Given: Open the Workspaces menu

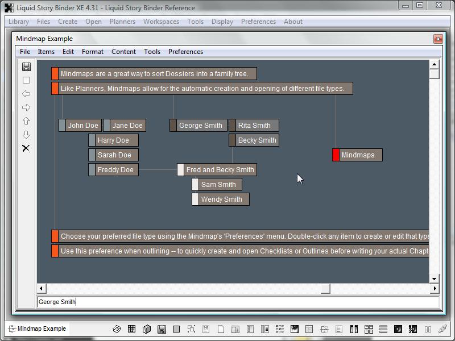Looking at the screenshot, I should click(161, 22).
